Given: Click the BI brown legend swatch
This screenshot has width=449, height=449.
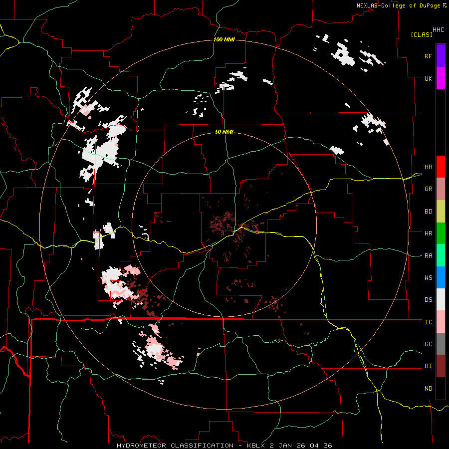Looking at the screenshot, I should (441, 366).
